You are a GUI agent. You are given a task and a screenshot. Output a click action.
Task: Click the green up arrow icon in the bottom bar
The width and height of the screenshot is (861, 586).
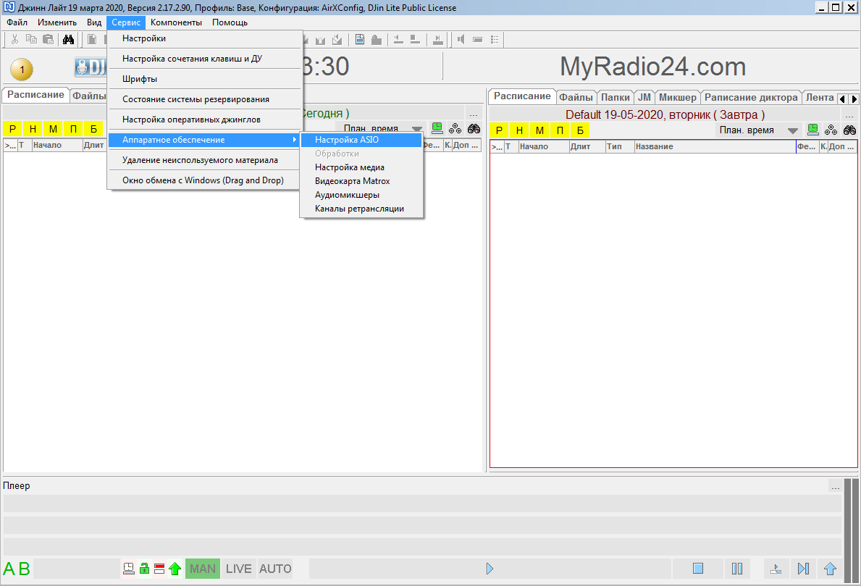coord(175,569)
